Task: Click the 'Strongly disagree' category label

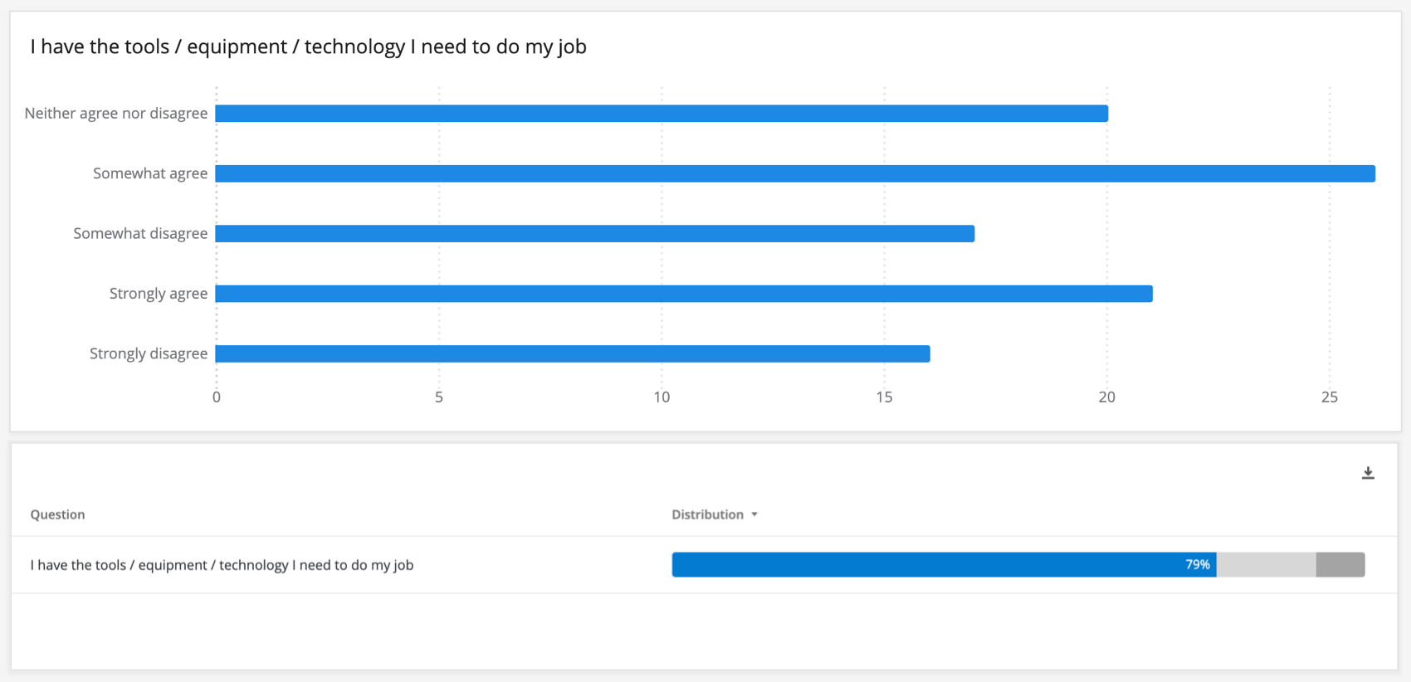Action: (x=148, y=353)
